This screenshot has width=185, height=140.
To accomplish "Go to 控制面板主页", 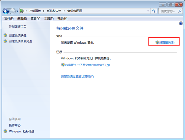I will [18, 27].
